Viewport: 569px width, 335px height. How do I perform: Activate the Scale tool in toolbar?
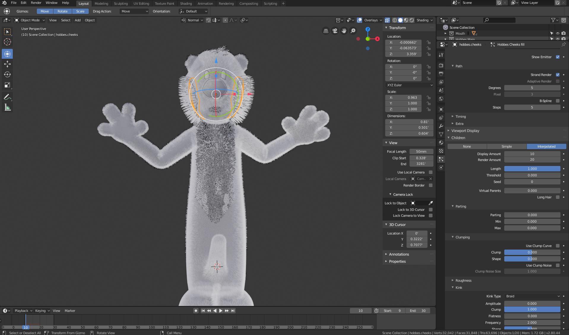[7, 85]
